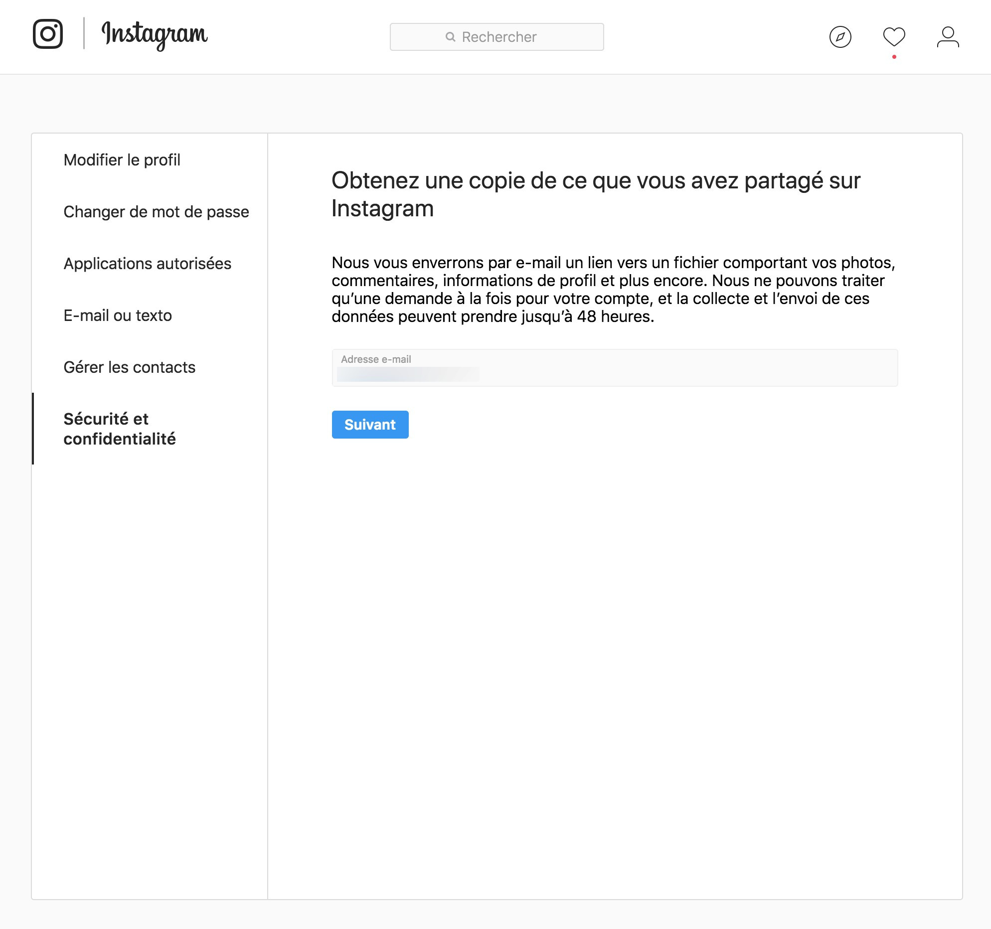Open the Explore compass icon

click(840, 37)
